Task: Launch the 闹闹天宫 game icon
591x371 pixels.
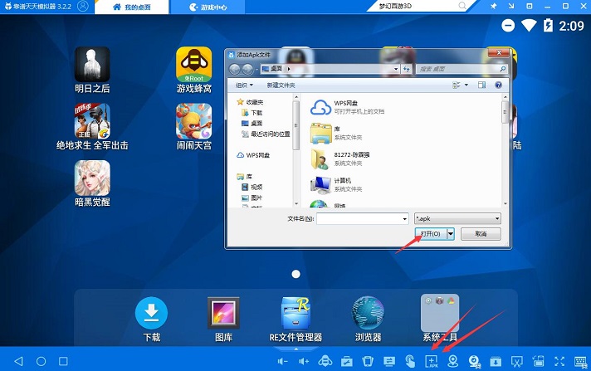Action: click(x=193, y=121)
